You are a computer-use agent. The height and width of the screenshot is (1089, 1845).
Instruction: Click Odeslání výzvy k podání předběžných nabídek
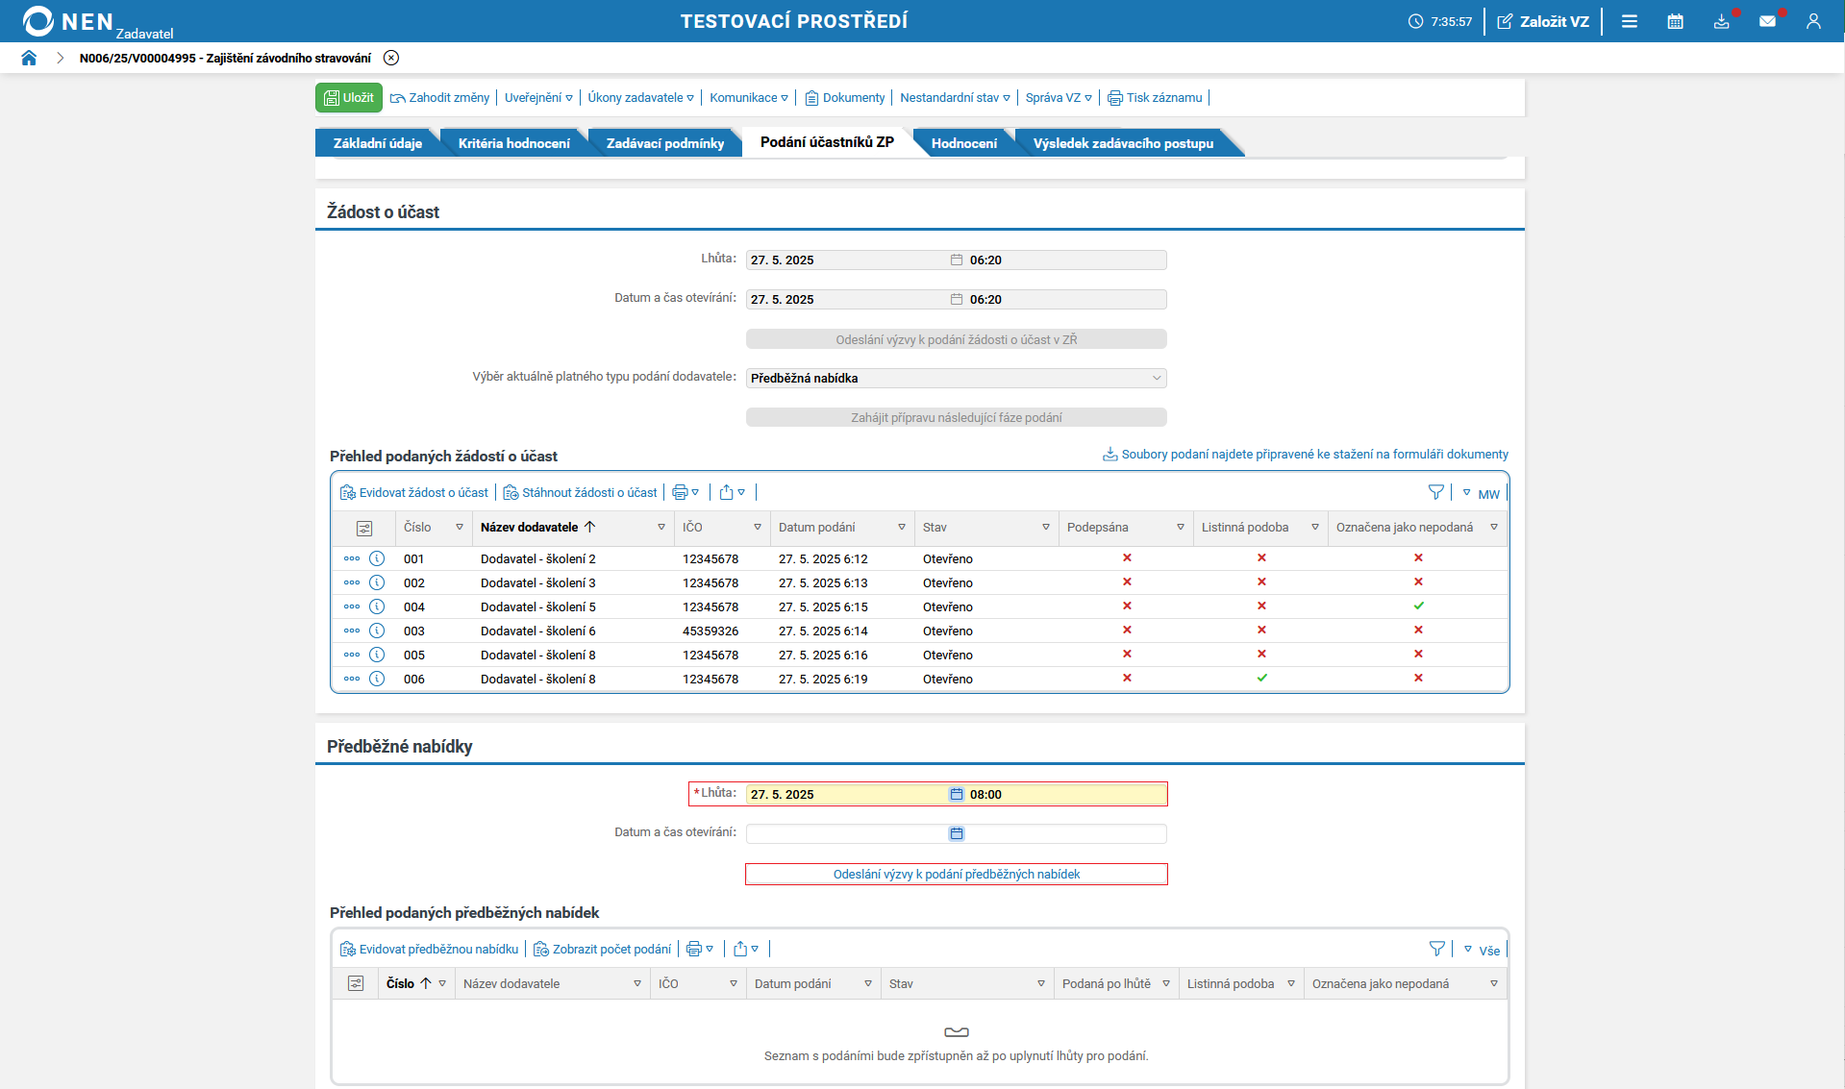point(956,874)
